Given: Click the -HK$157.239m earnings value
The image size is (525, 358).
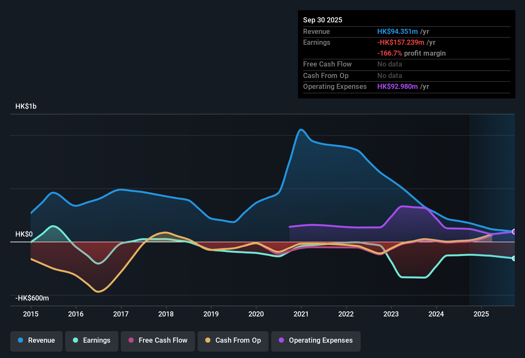Looking at the screenshot, I should pos(401,42).
